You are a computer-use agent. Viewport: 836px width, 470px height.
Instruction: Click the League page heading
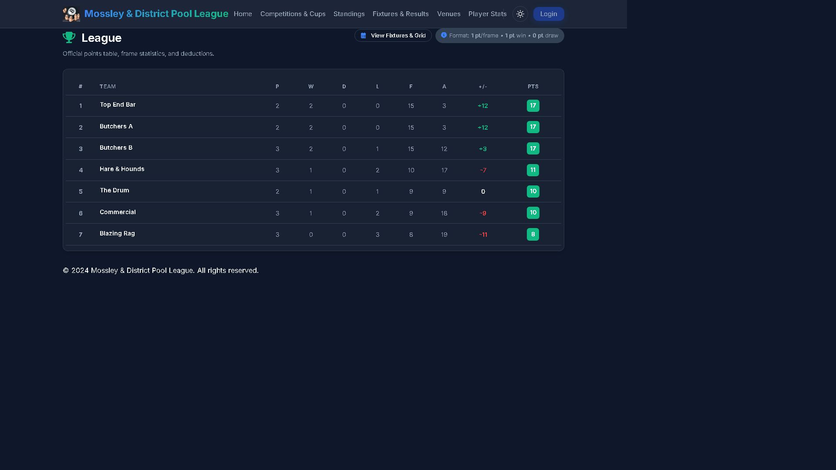click(101, 38)
